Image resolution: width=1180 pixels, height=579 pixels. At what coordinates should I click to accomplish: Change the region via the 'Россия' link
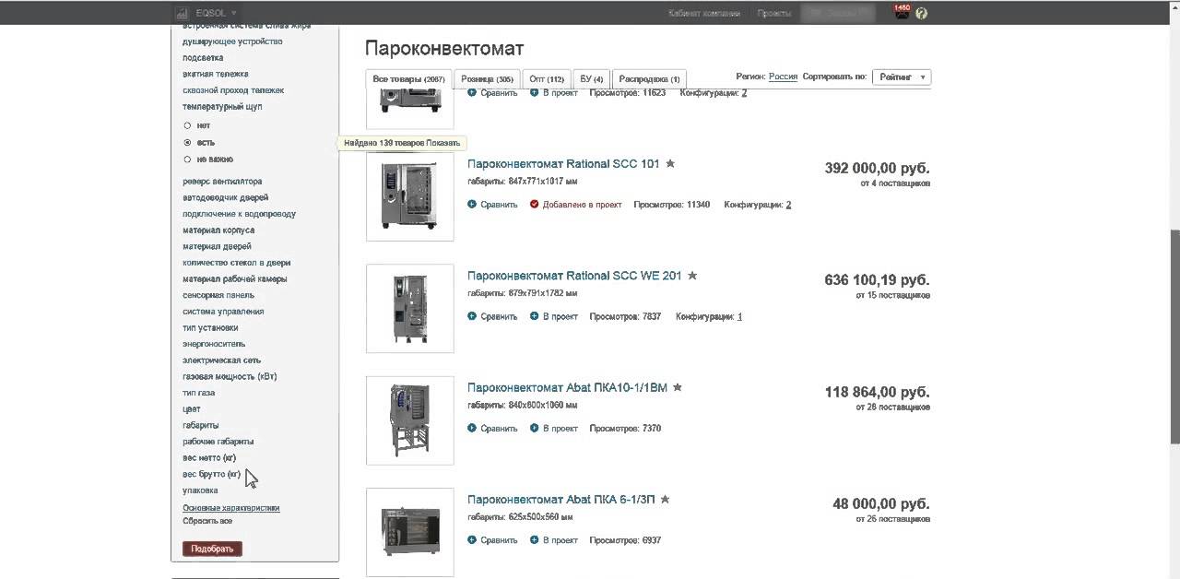click(x=783, y=77)
